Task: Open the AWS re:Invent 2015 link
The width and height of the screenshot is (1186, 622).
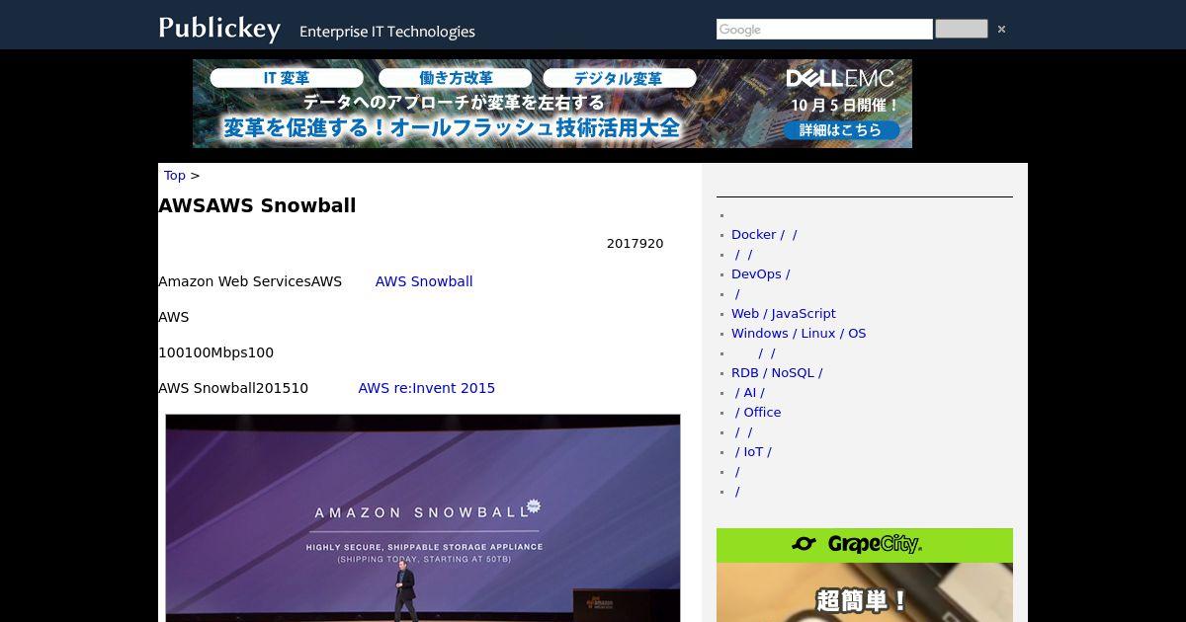Action: [427, 388]
